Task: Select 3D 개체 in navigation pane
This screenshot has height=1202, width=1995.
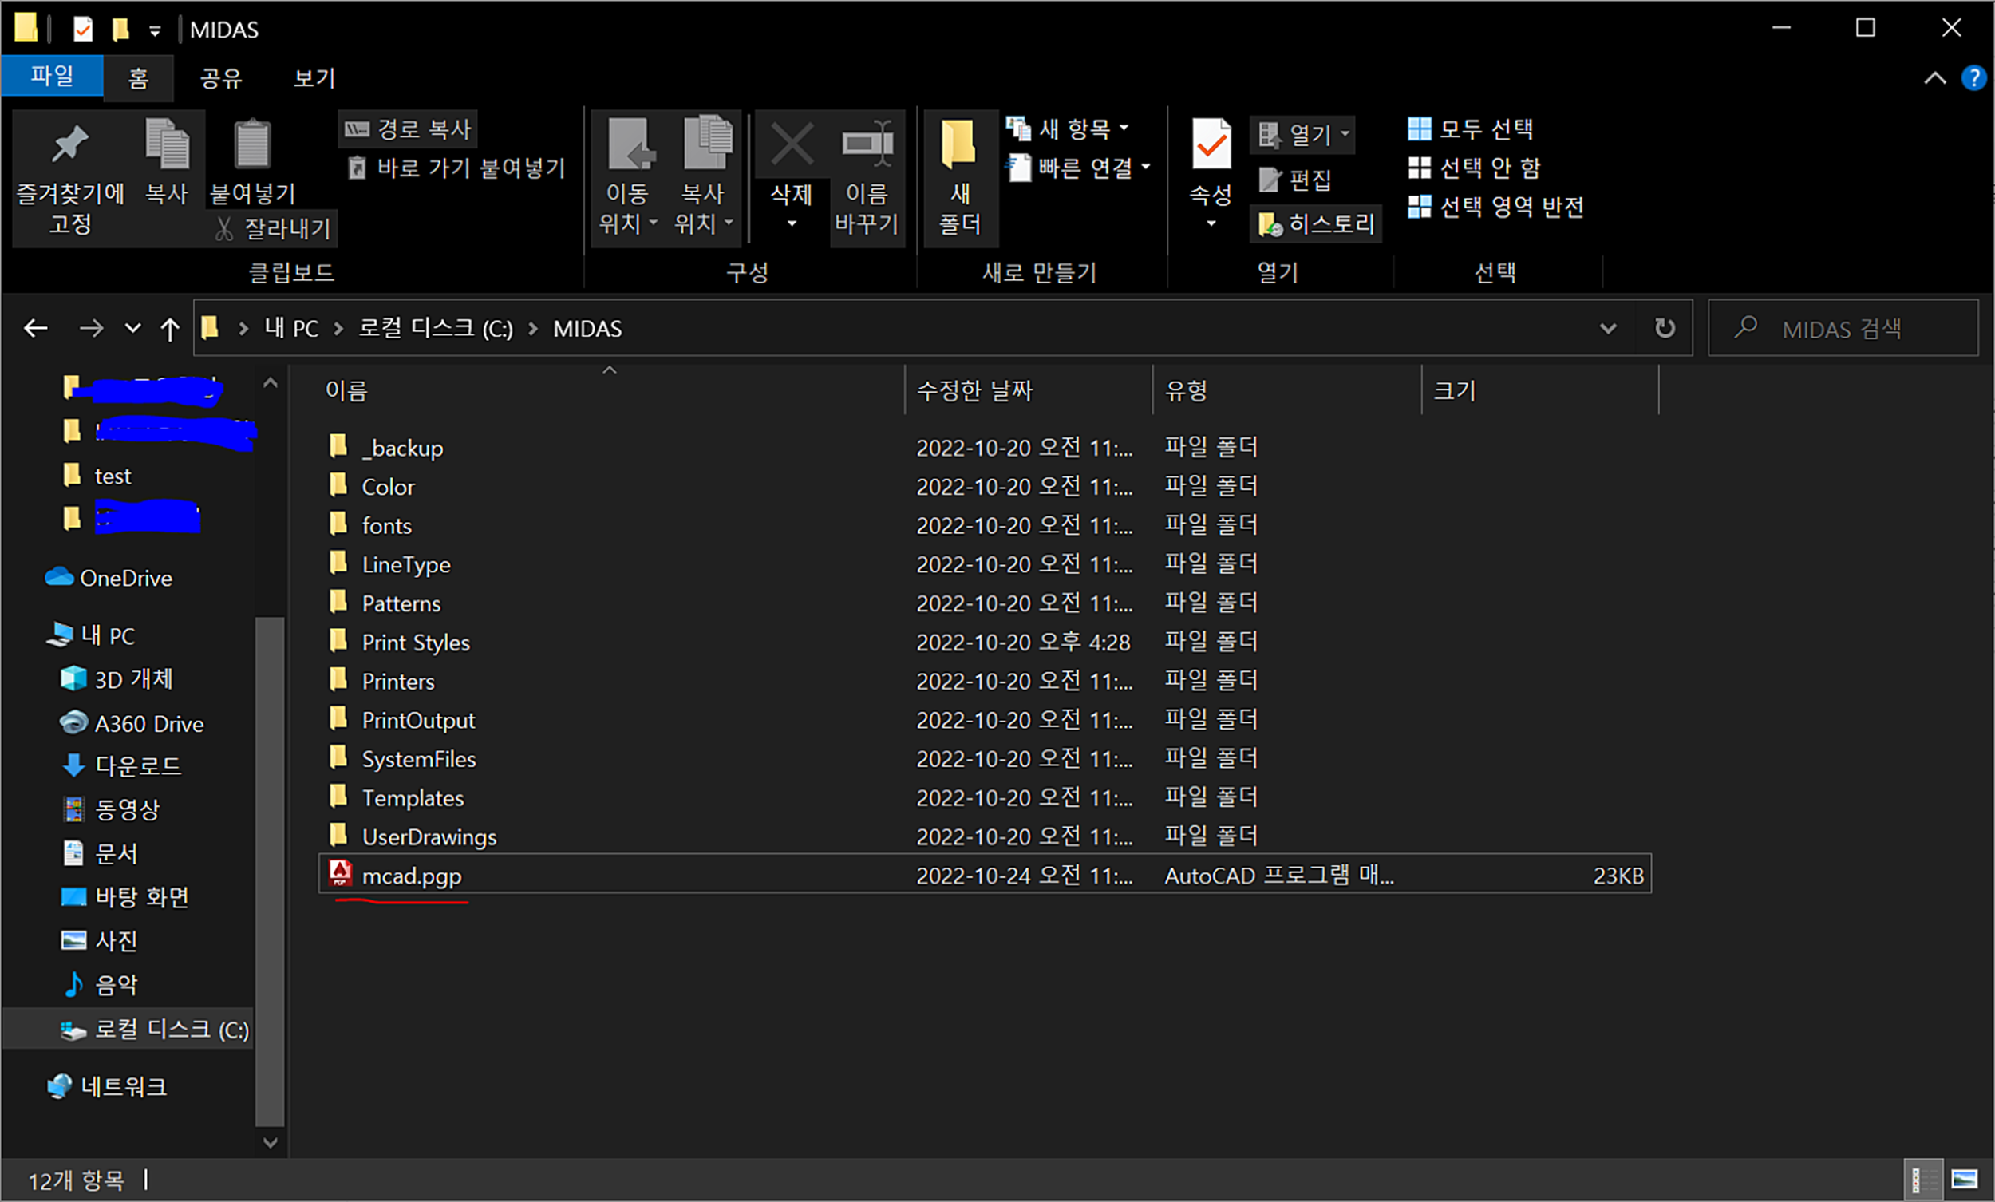Action: [117, 678]
